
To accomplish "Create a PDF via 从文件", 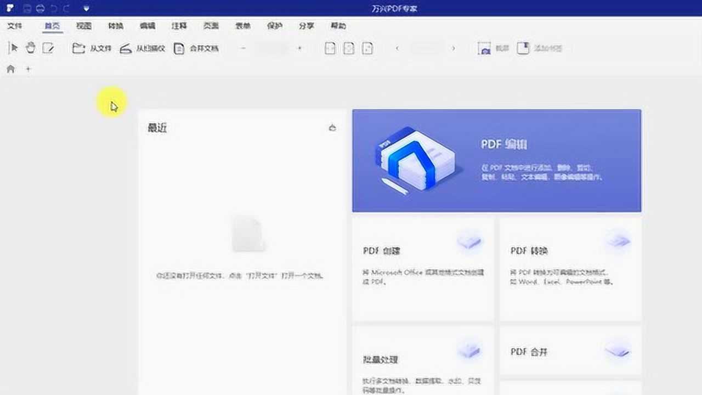I will click(92, 48).
